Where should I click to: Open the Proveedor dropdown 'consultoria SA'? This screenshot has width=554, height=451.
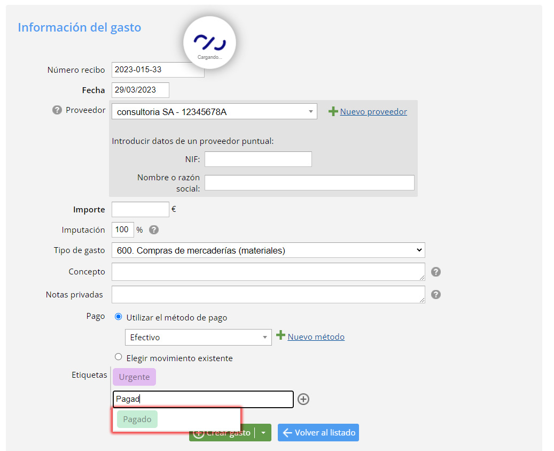point(214,111)
